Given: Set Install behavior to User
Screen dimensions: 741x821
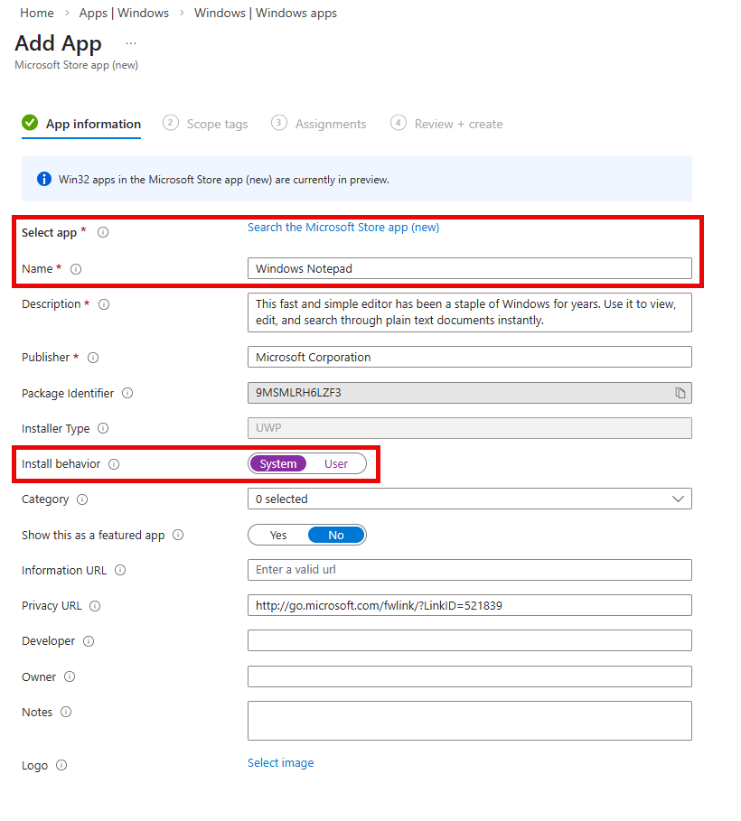Looking at the screenshot, I should [336, 464].
